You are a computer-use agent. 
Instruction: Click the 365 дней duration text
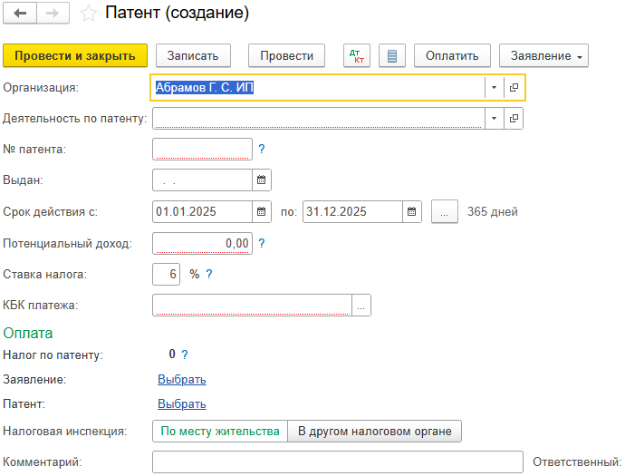coord(493,211)
